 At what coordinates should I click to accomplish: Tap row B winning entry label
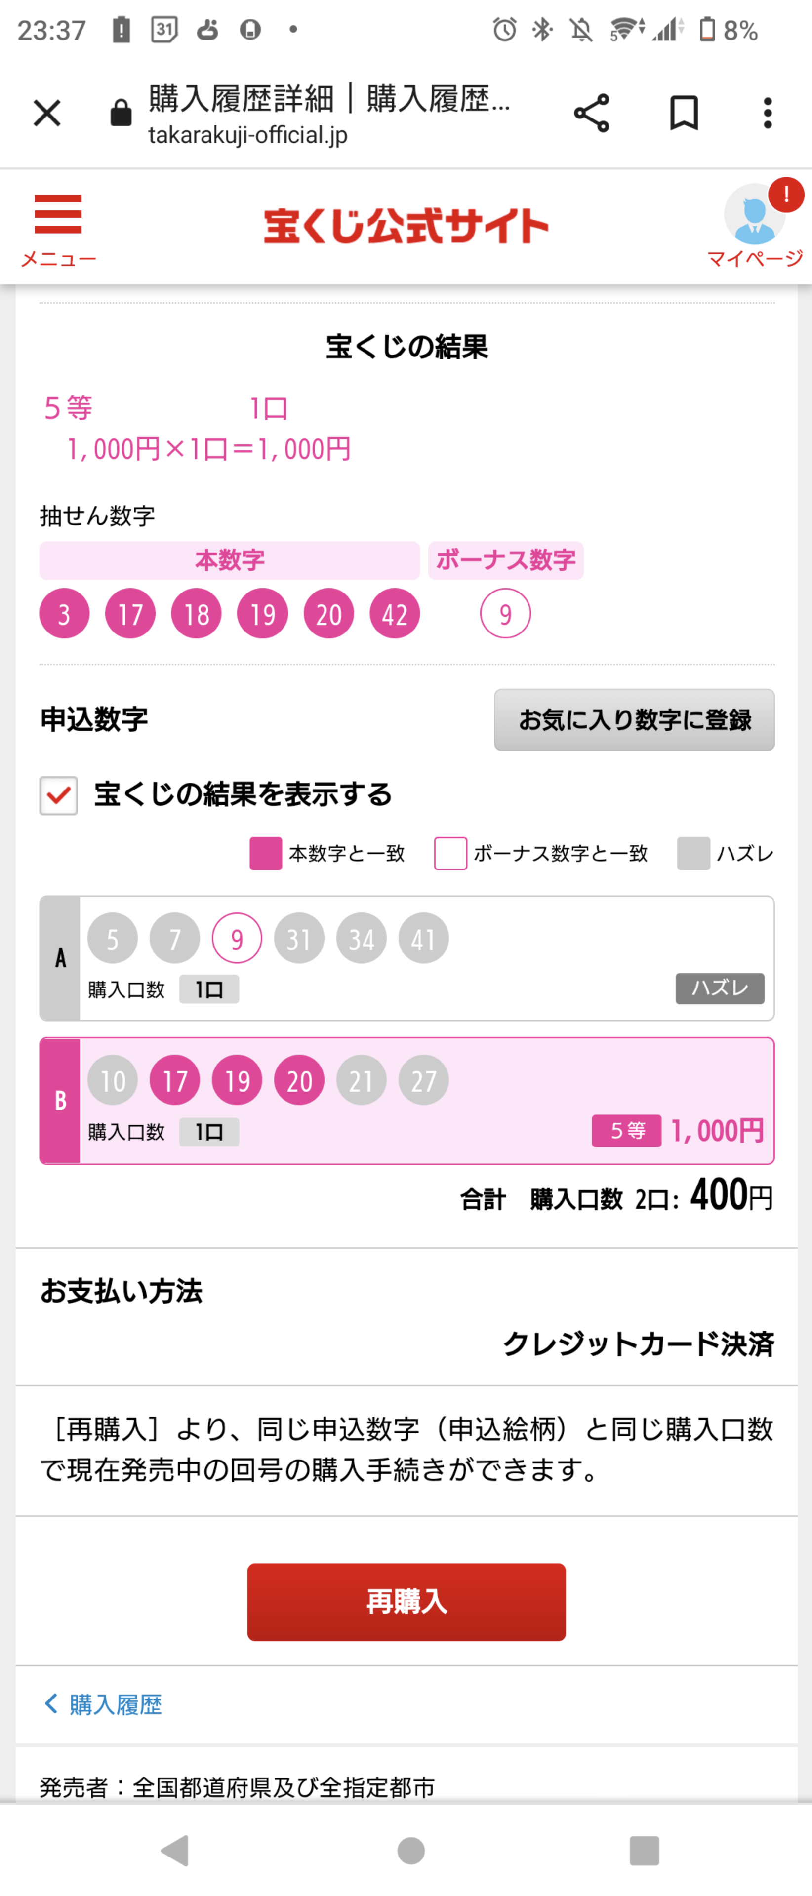tap(60, 1101)
